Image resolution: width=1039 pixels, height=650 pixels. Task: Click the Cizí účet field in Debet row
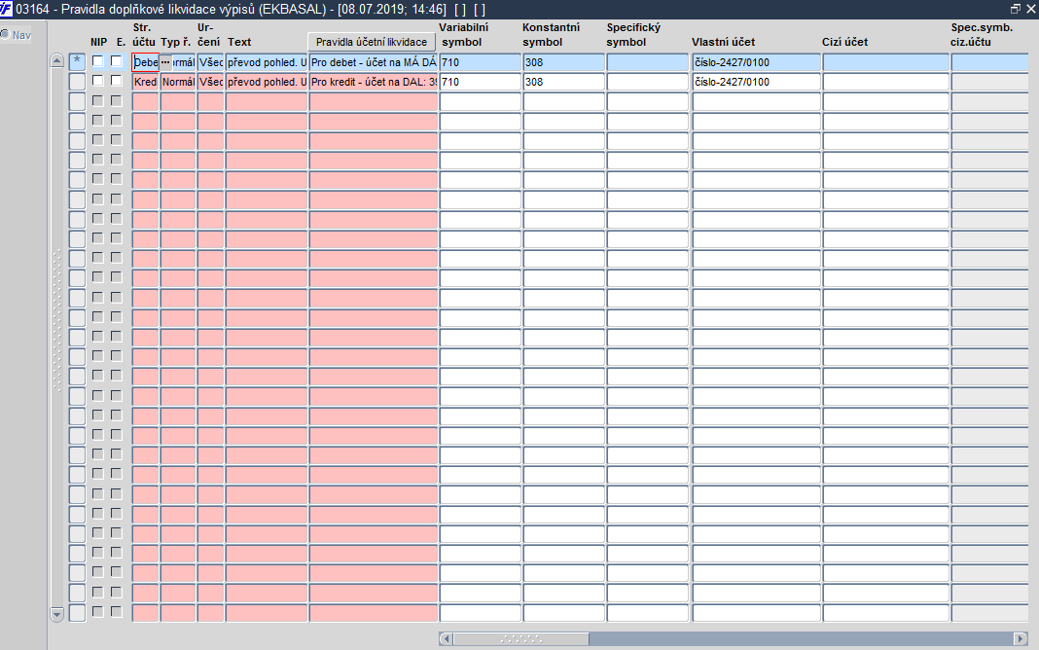pyautogui.click(x=886, y=62)
